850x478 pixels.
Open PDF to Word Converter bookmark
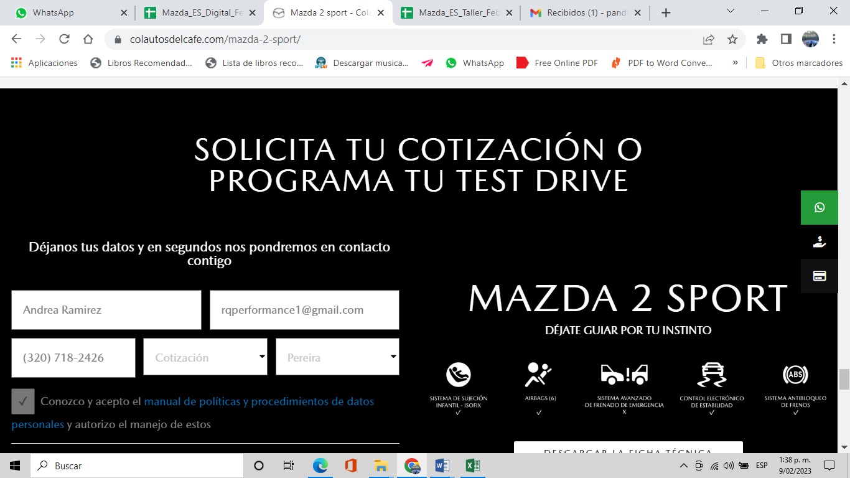click(662, 63)
